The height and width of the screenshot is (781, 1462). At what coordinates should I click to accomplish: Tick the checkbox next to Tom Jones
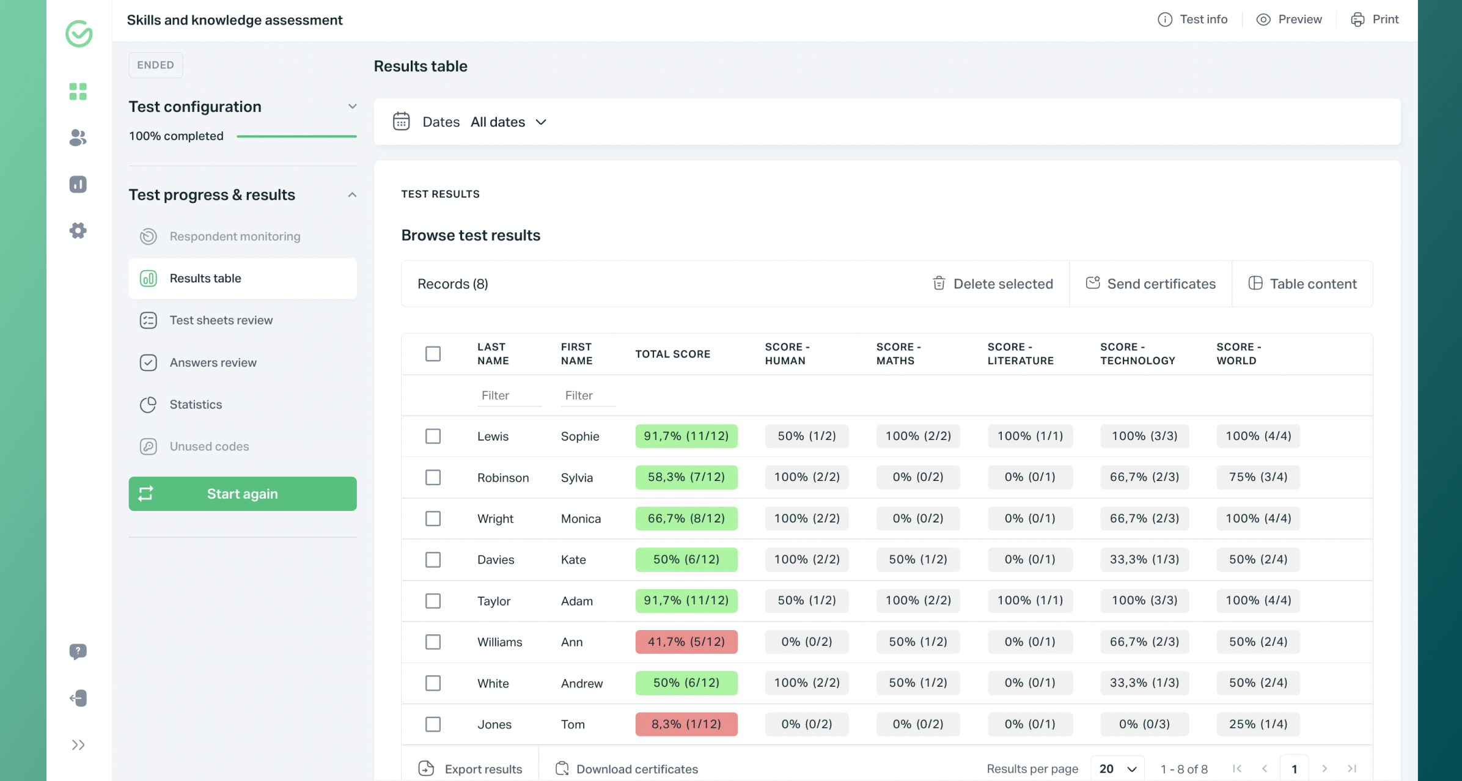pyautogui.click(x=433, y=724)
